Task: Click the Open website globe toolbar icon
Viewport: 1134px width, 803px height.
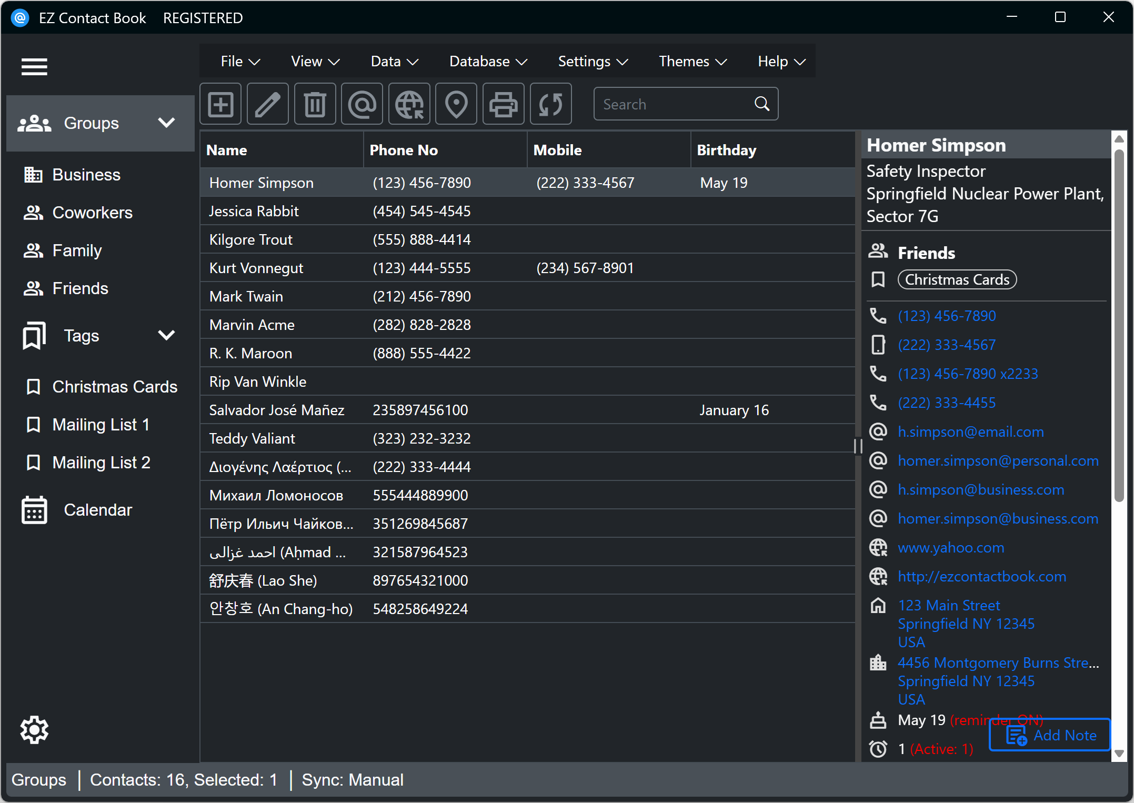Action: 409,104
